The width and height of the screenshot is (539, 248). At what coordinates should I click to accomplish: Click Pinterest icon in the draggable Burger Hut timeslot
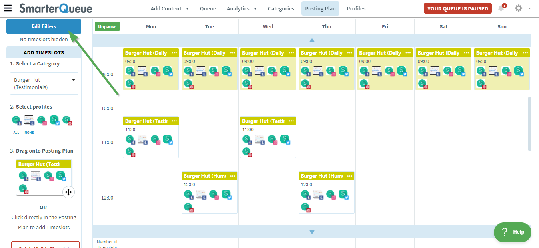coord(24,189)
